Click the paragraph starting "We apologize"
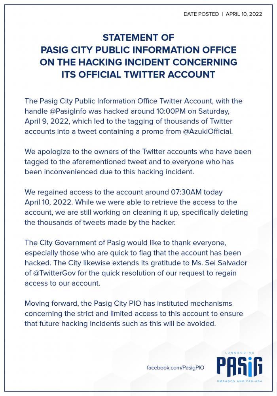Screen dimensions: 277x396 click(x=138, y=162)
